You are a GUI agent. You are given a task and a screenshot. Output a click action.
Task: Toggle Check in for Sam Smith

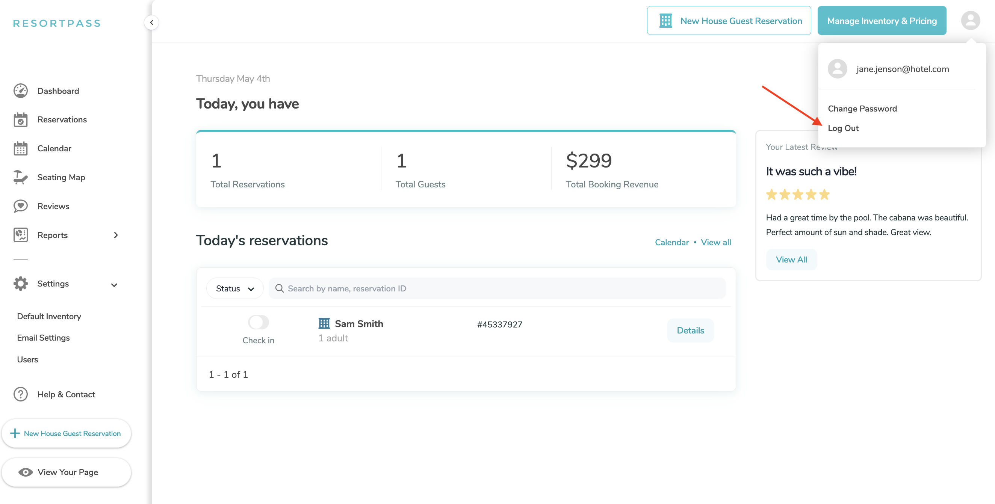(x=258, y=322)
